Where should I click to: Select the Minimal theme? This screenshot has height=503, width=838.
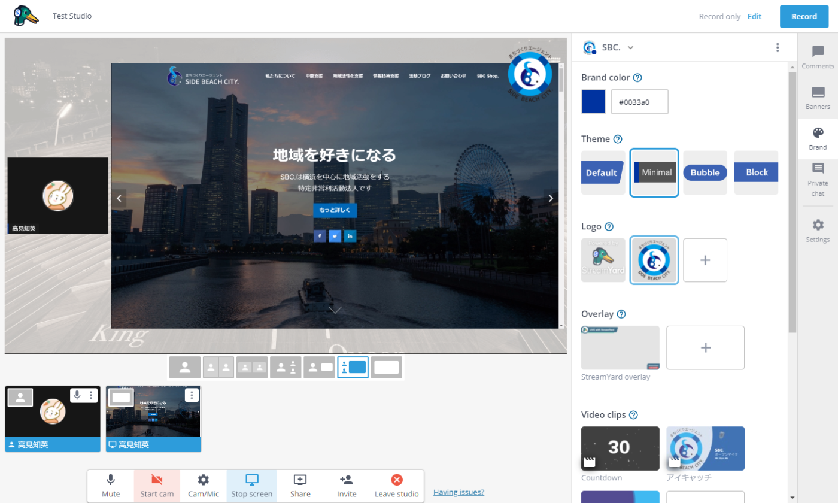(654, 172)
